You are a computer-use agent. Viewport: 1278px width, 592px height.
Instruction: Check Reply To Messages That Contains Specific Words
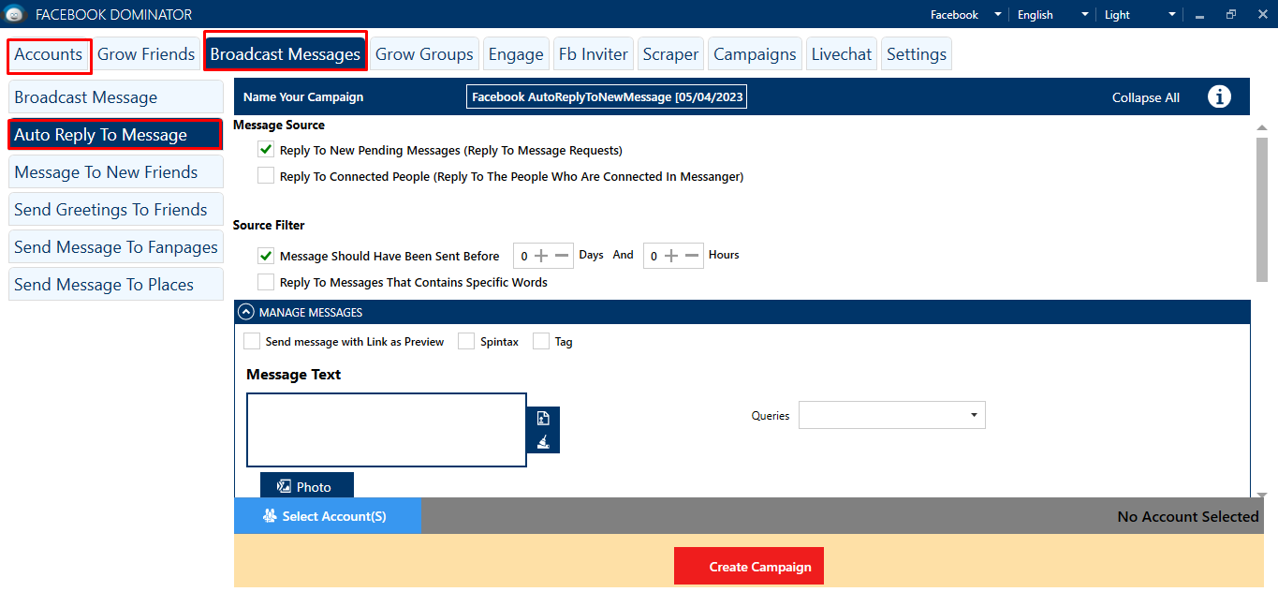point(266,282)
